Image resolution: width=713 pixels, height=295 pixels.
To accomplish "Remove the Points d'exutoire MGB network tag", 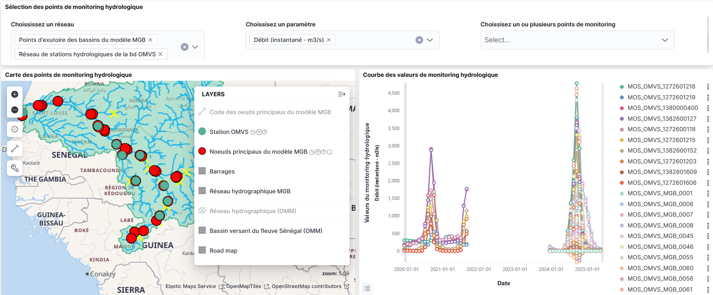I will point(151,40).
